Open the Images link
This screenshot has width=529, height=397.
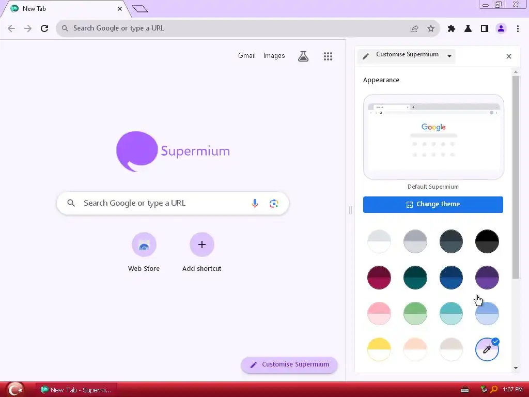click(x=274, y=56)
